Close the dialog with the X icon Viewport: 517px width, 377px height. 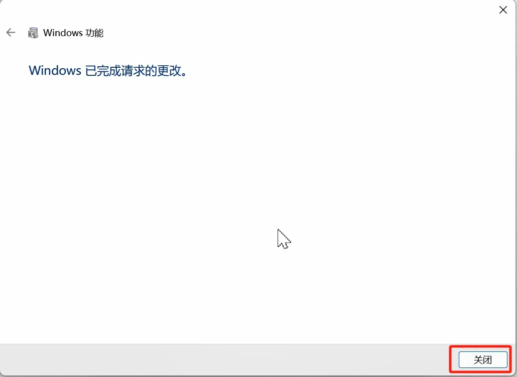coord(503,10)
